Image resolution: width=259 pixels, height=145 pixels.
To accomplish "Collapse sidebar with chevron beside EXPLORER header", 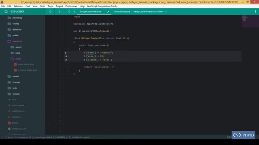I will click(x=50, y=12).
